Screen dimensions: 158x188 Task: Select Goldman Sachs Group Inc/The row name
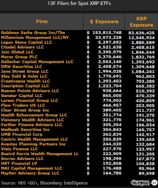[33, 33]
